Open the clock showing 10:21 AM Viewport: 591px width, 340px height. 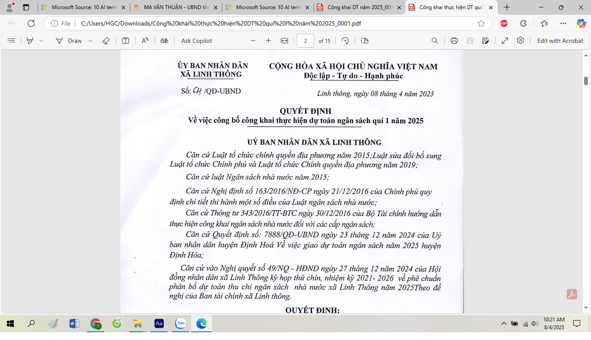pyautogui.click(x=554, y=324)
